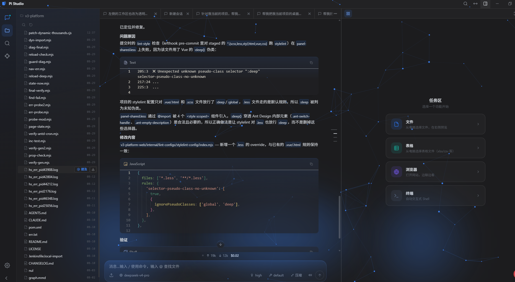Open the 表格 table card
Viewport: 515px width, 282px height.
(x=435, y=148)
